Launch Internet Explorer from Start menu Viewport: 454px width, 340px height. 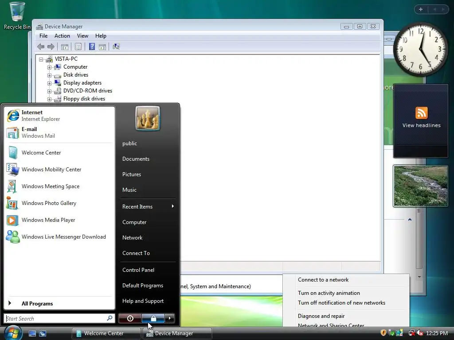tap(59, 116)
